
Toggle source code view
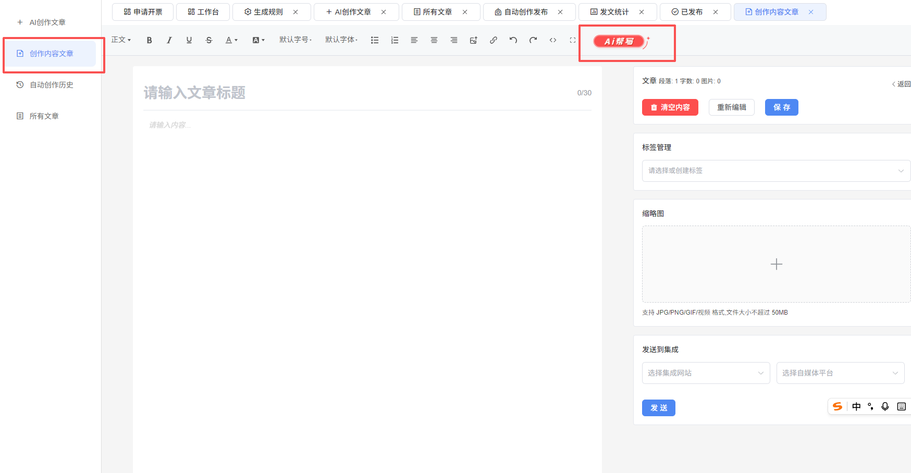point(552,40)
